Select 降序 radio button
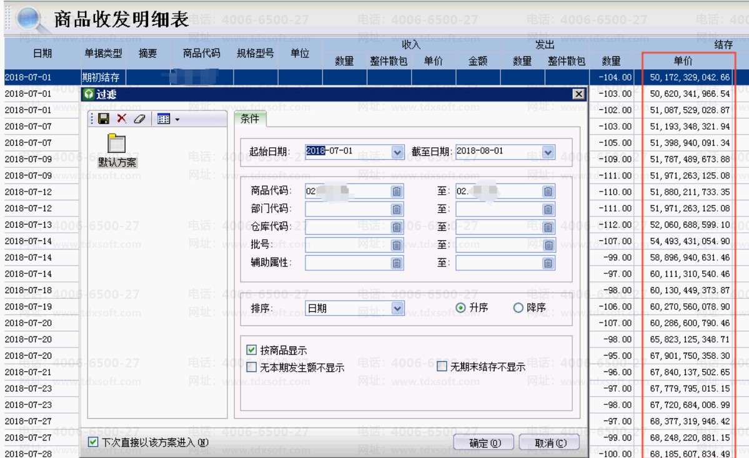The height and width of the screenshot is (458, 749). coord(518,308)
